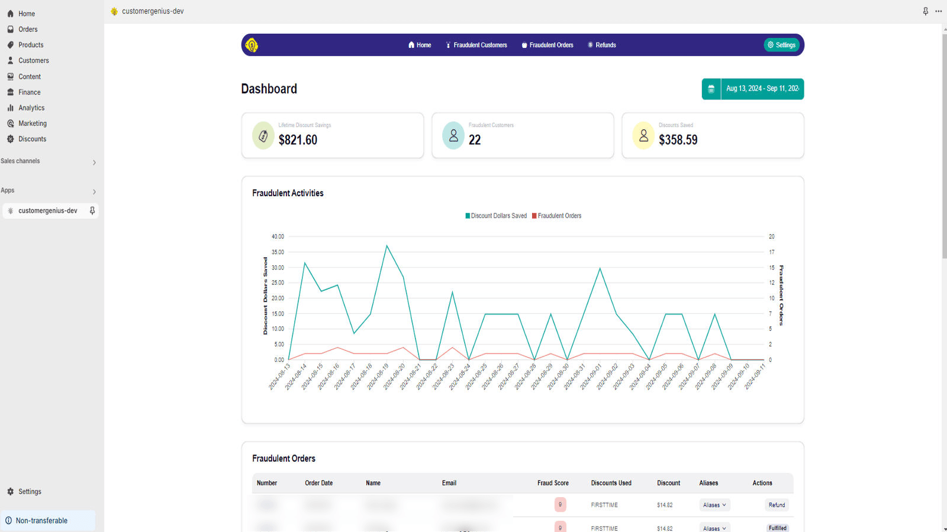Expand the Sales channels section
947x532 pixels.
tap(94, 162)
